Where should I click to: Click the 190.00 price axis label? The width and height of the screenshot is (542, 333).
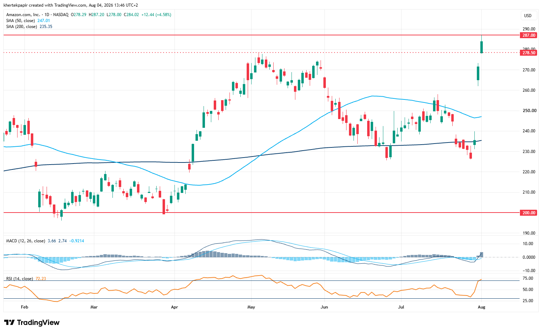[529, 233]
